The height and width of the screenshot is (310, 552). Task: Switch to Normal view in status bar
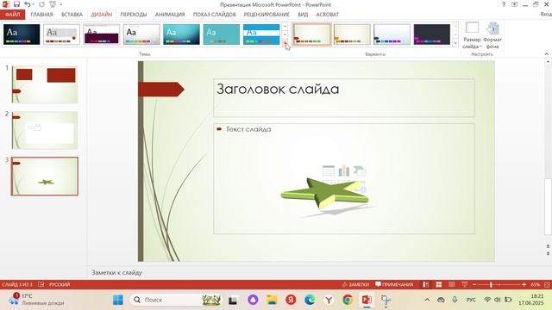(x=426, y=284)
